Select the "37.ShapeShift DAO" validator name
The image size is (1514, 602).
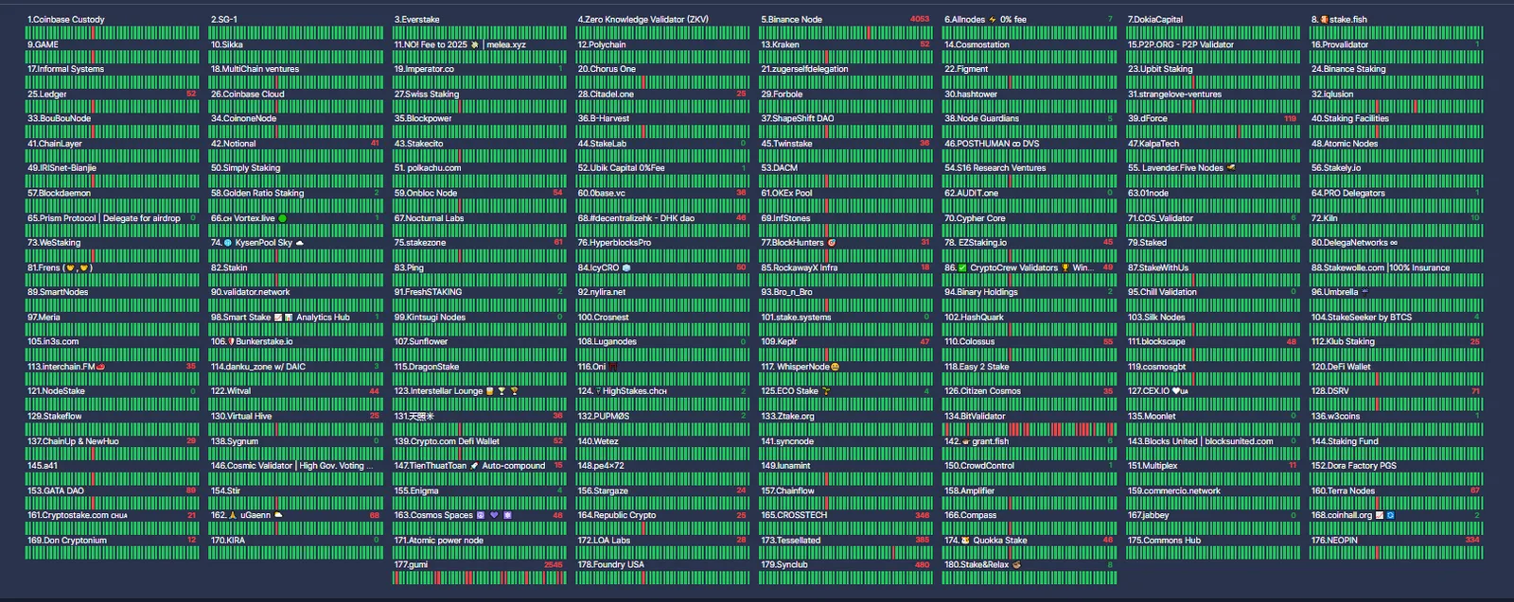pos(798,118)
